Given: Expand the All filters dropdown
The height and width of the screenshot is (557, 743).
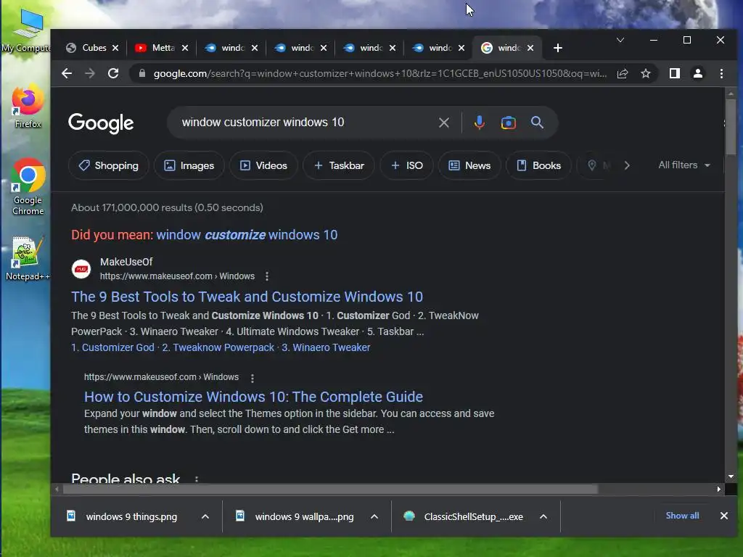Looking at the screenshot, I should (684, 165).
